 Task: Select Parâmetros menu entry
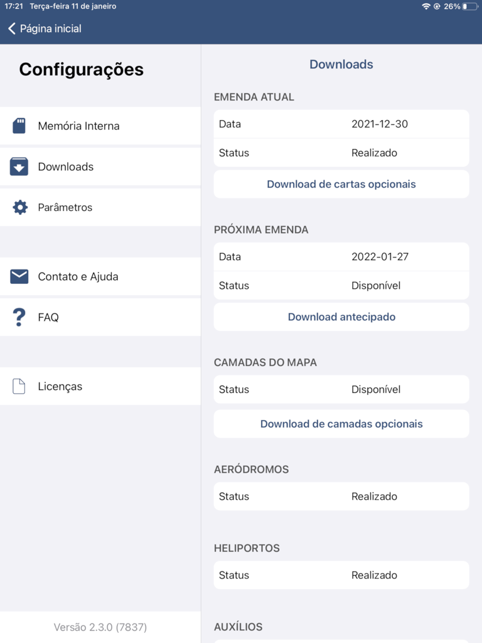tap(65, 207)
